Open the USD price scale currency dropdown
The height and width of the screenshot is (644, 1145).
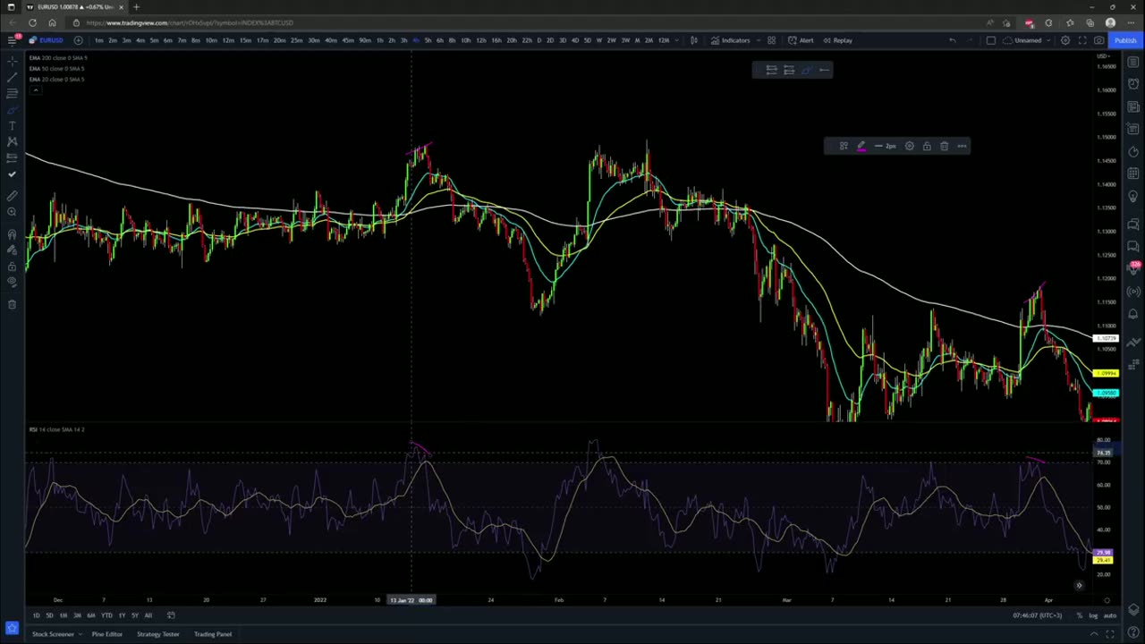(x=1104, y=57)
